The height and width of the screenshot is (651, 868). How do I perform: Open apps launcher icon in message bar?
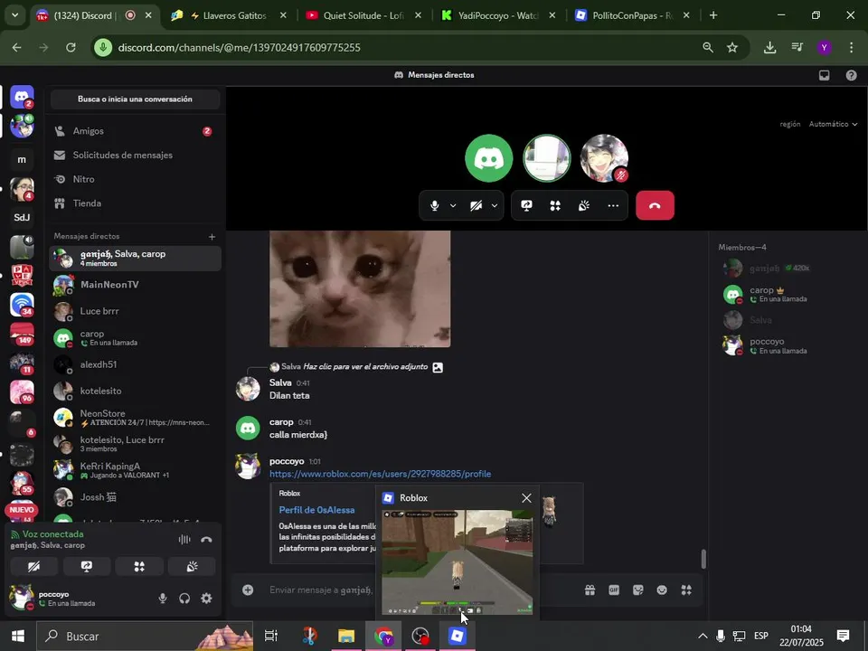tap(686, 590)
